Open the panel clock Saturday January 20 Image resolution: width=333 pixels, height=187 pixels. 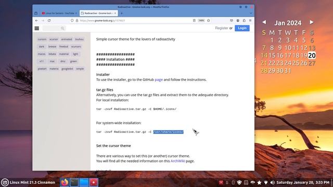(x=303, y=182)
